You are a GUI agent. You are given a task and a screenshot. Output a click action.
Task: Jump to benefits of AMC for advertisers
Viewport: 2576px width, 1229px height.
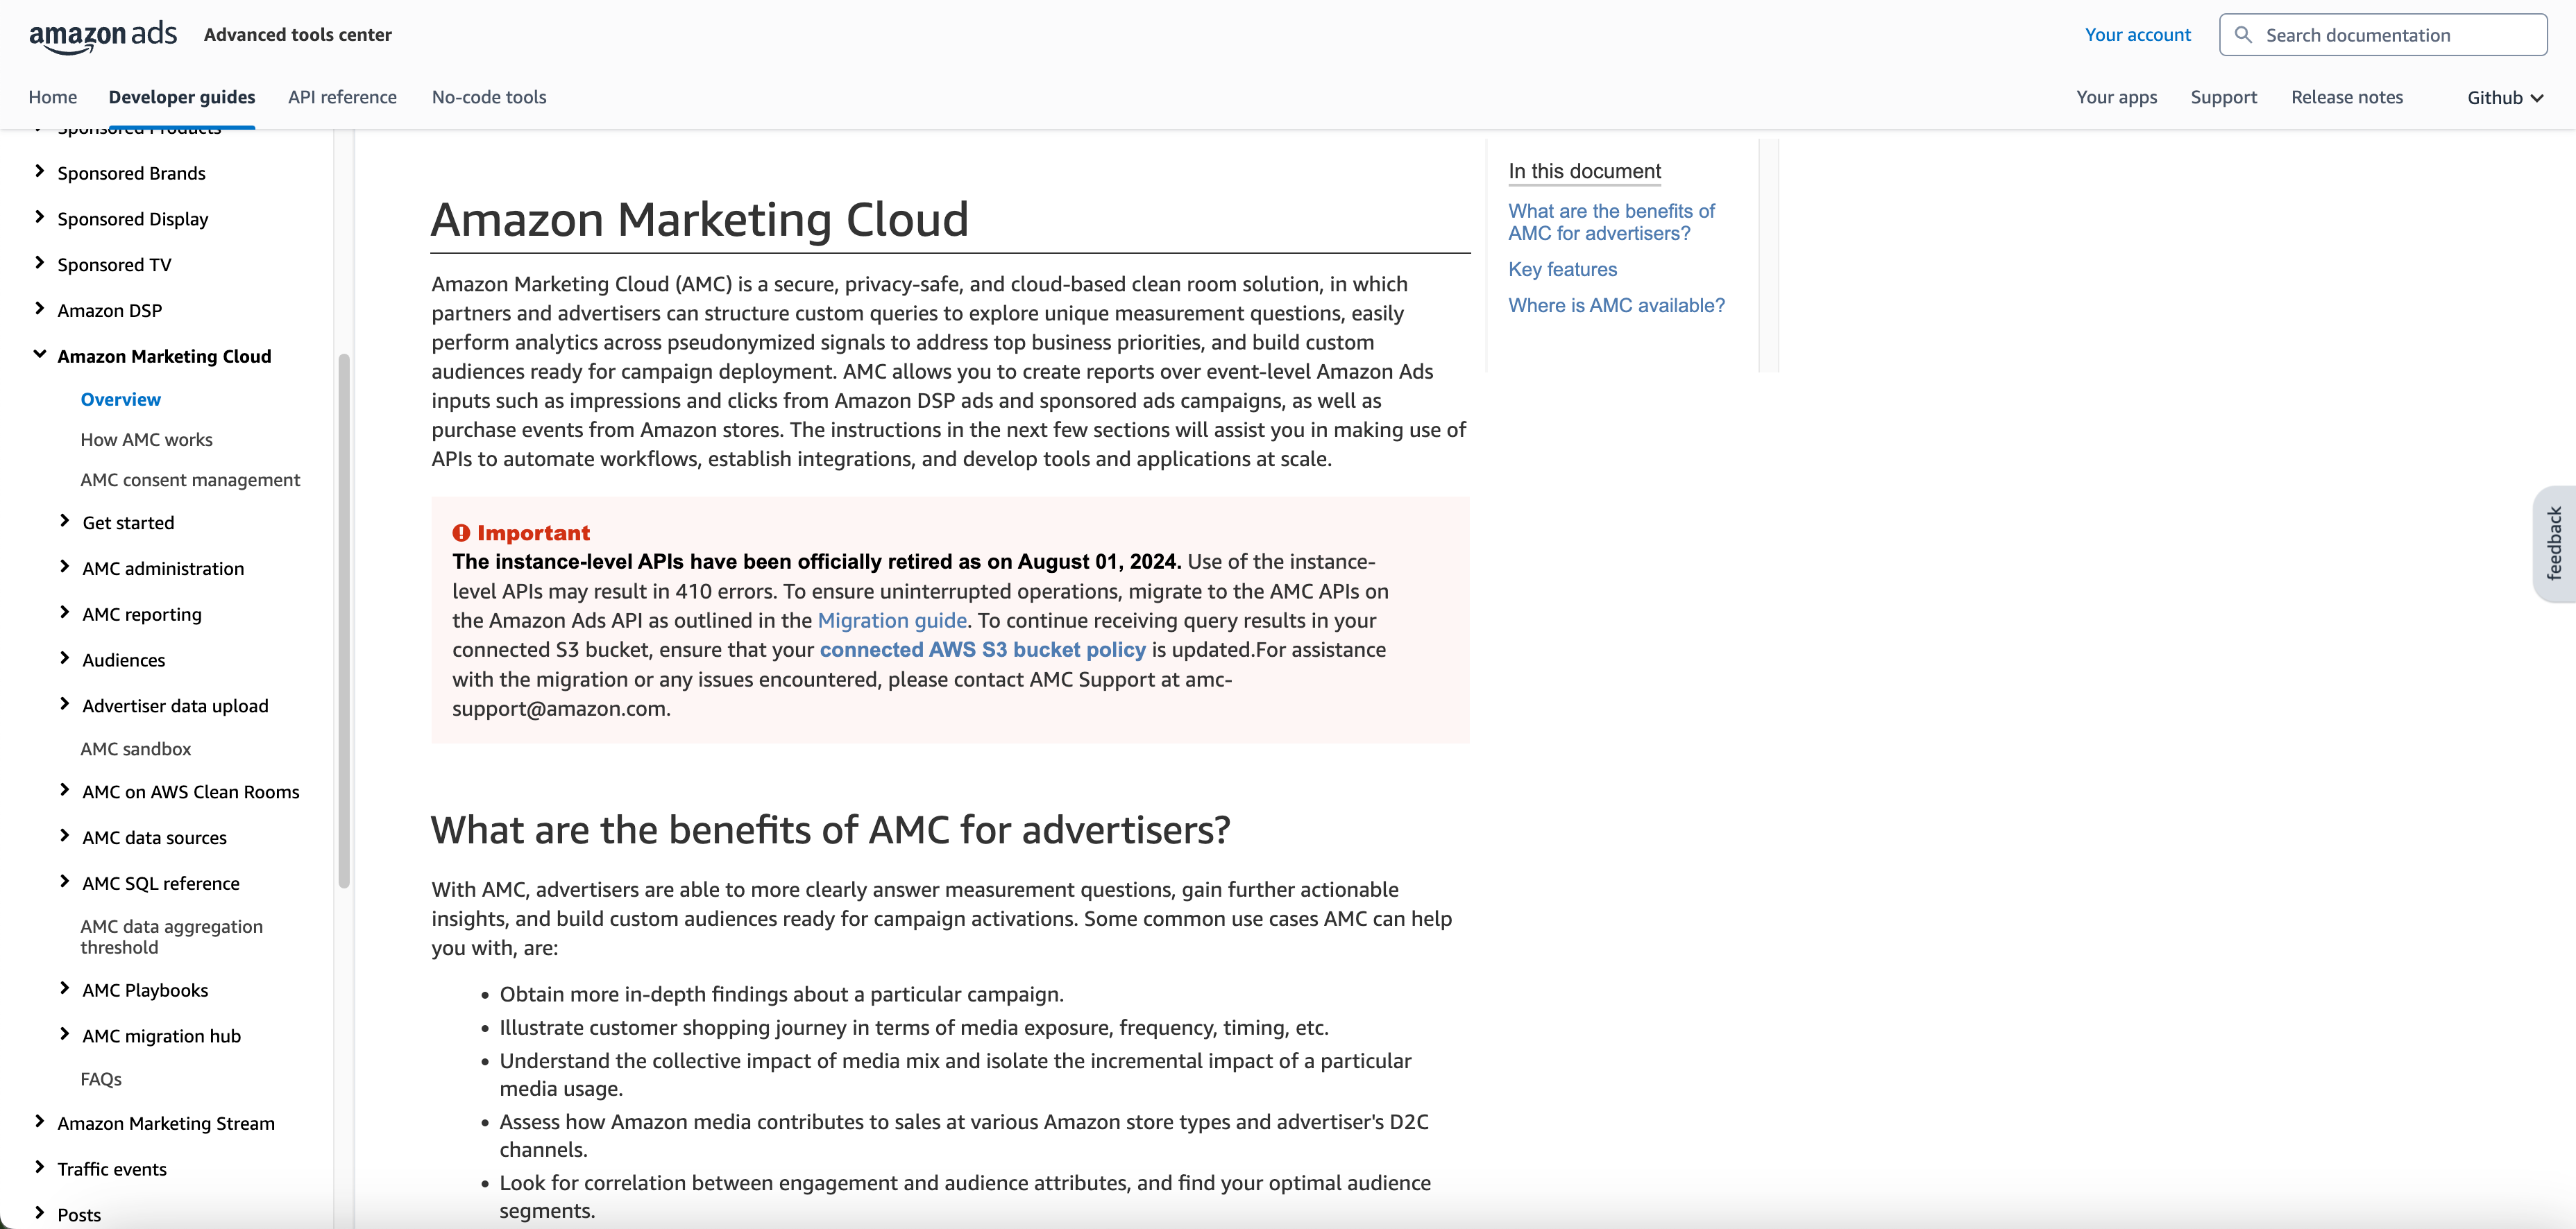1611,222
